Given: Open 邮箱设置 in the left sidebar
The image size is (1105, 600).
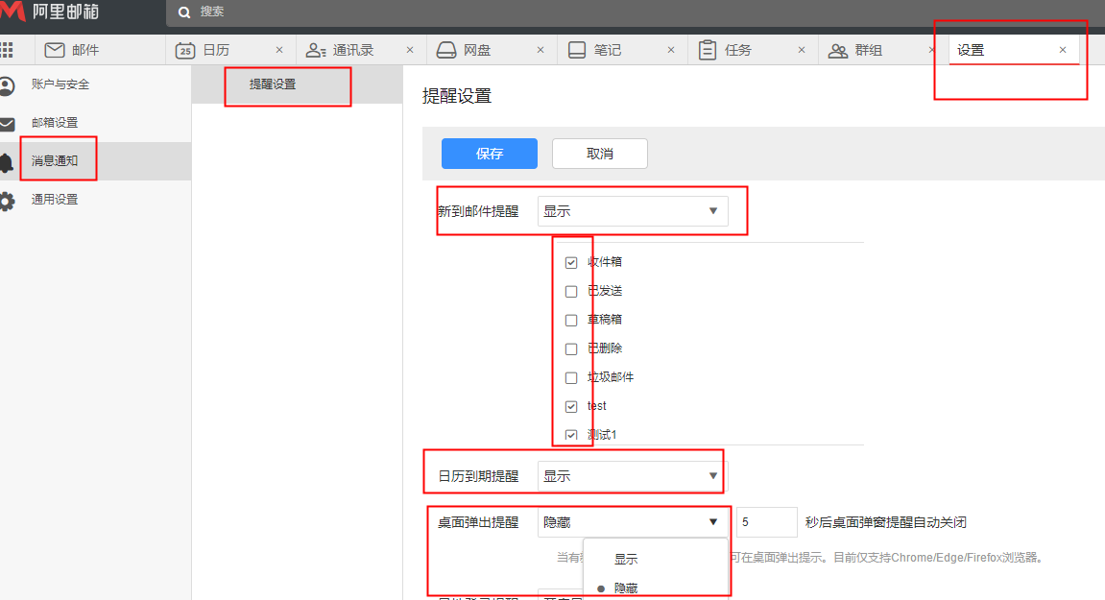Looking at the screenshot, I should pyautogui.click(x=55, y=123).
